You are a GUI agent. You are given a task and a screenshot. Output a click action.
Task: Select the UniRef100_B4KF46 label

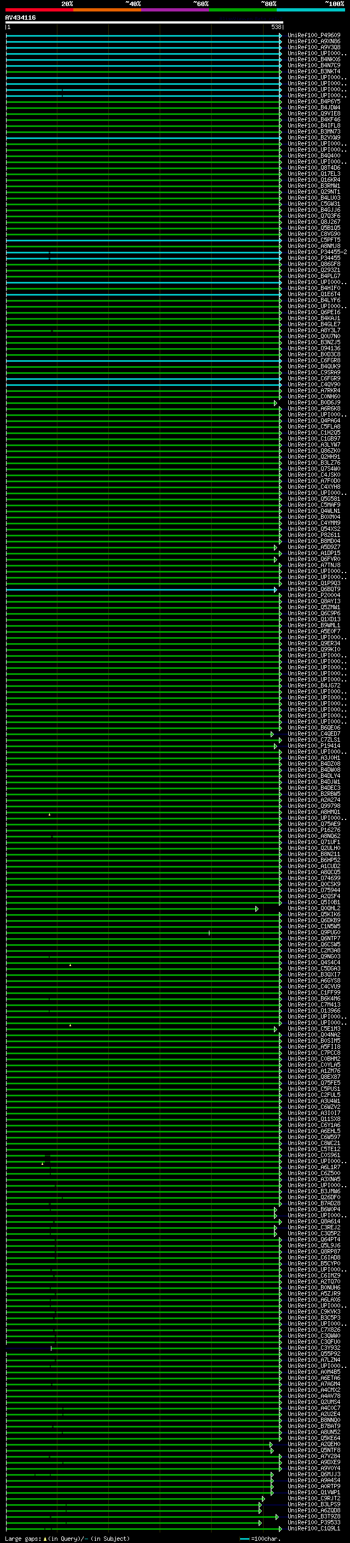tap(313, 119)
